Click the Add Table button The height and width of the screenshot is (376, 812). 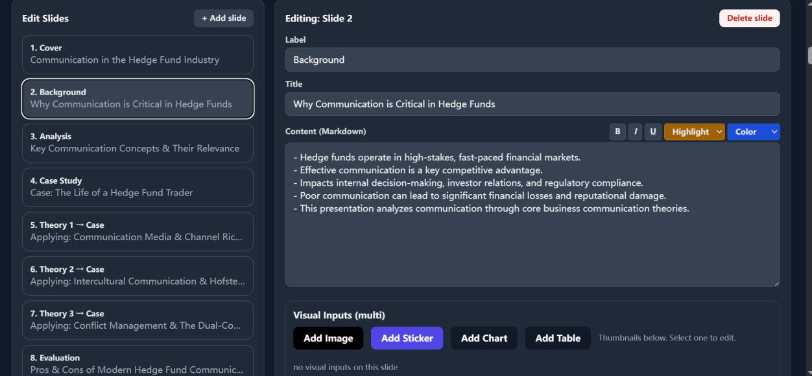pyautogui.click(x=558, y=338)
